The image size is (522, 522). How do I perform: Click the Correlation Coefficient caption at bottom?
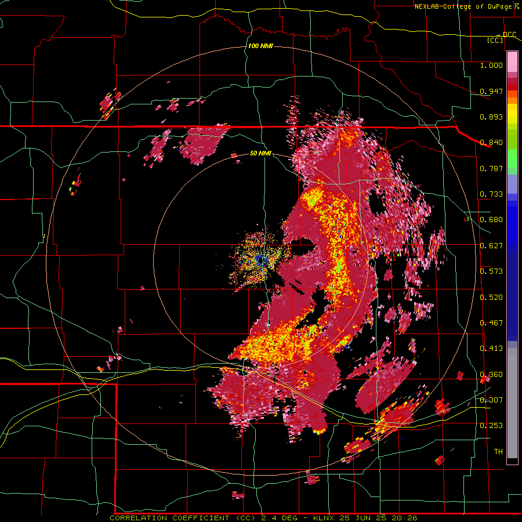pos(263,518)
